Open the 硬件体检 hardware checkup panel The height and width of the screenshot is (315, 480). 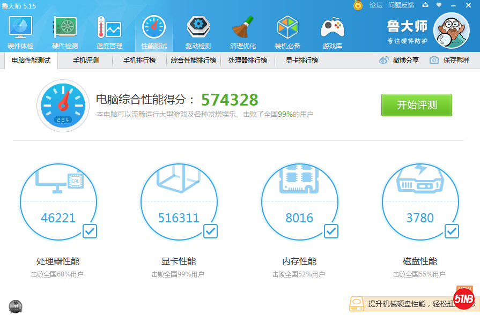(20, 31)
